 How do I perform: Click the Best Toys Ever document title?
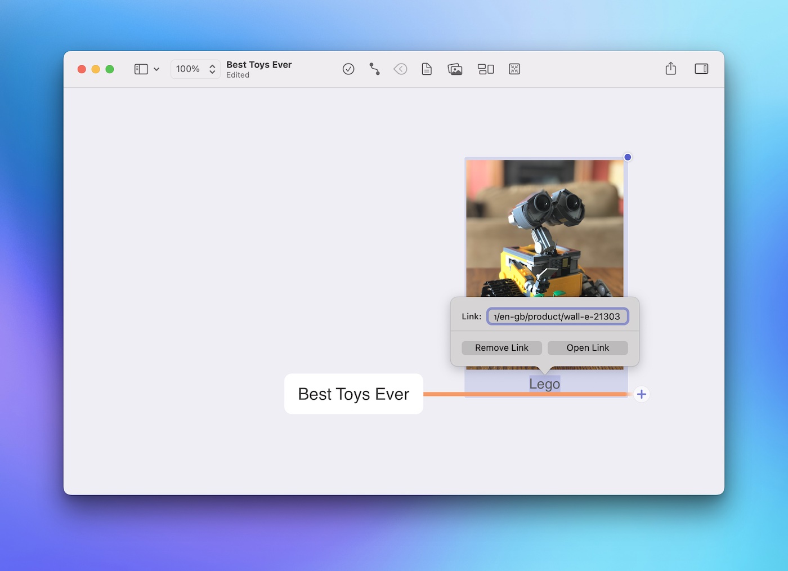(259, 65)
